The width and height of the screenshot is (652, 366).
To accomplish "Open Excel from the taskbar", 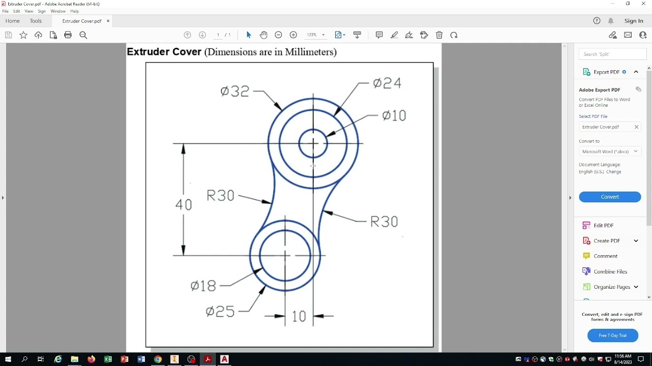I will pyautogui.click(x=108, y=359).
